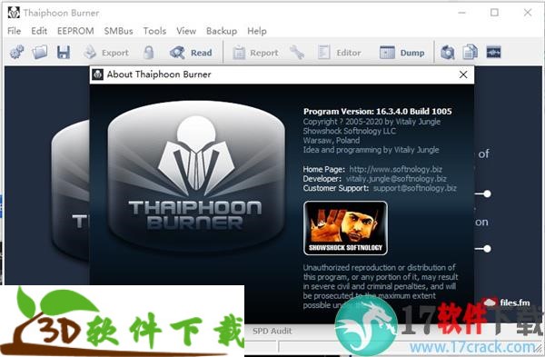Screen dimensions: 545x357
Task: Close the About Thaiphoon Burner dialog
Action: click(463, 74)
